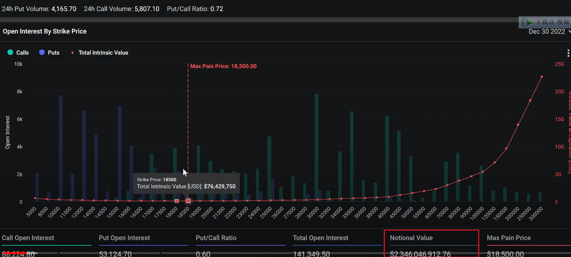Hide the Total Intrinsic Value series
Screen dimensions: 571x257
tap(100, 53)
